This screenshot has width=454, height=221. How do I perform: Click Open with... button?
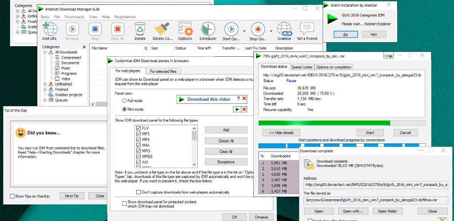(x=353, y=211)
